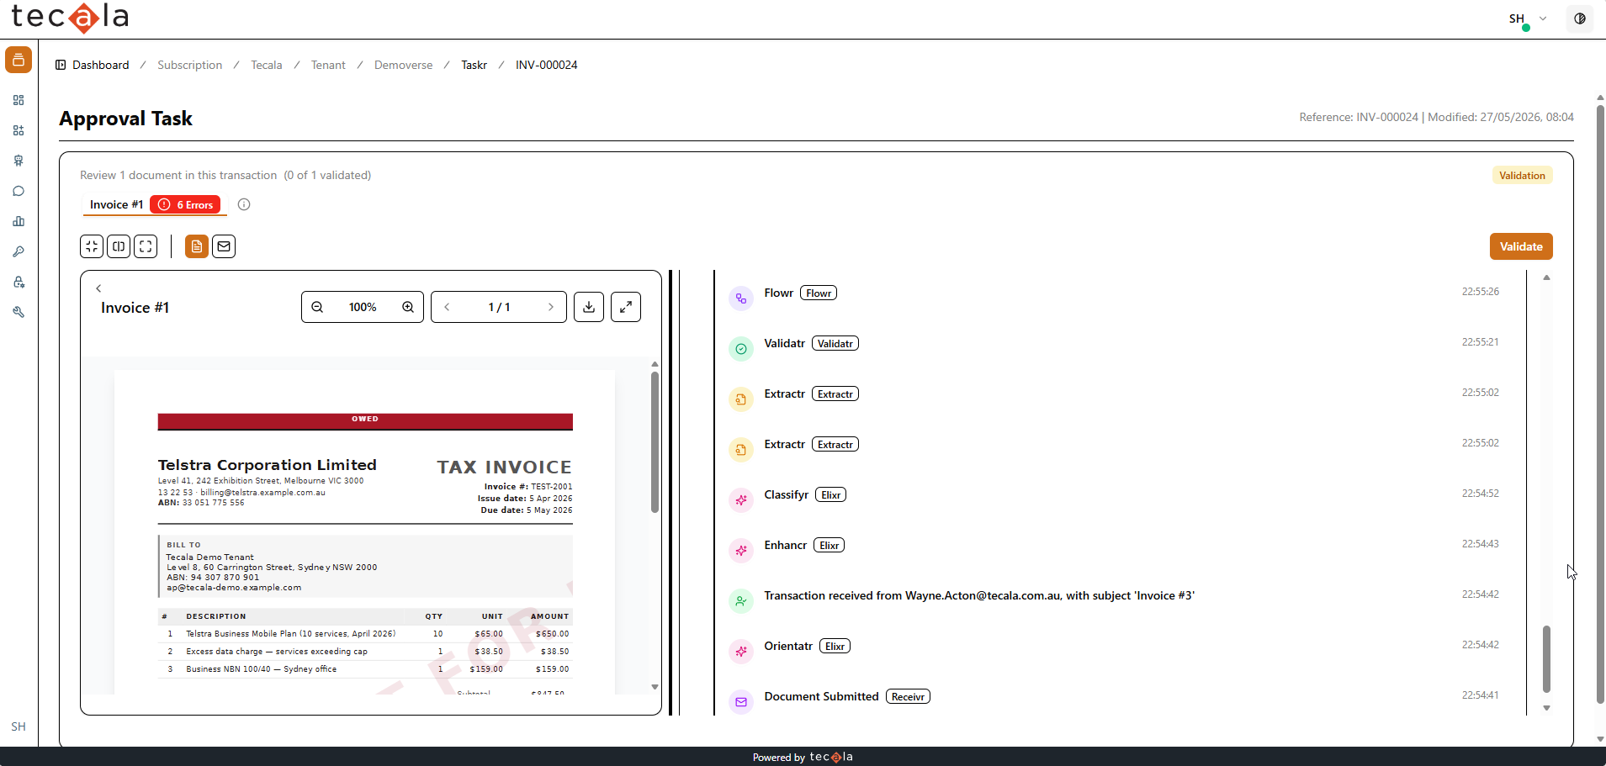The image size is (1606, 766).
Task: Go to Tecala breadcrumb
Action: pyautogui.click(x=267, y=65)
